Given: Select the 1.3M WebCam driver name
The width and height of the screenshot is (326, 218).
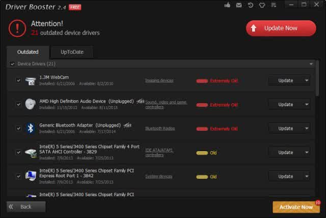Looking at the screenshot, I should 54,77.
